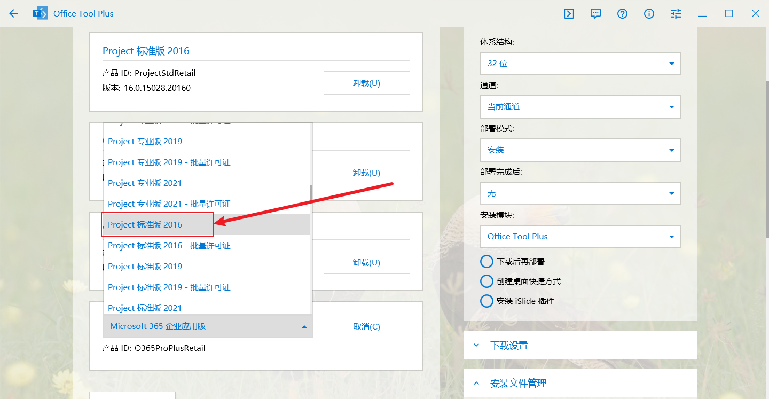This screenshot has height=399, width=769.
Task: Select Project 标准版 2021 in the list
Action: pyautogui.click(x=206, y=307)
